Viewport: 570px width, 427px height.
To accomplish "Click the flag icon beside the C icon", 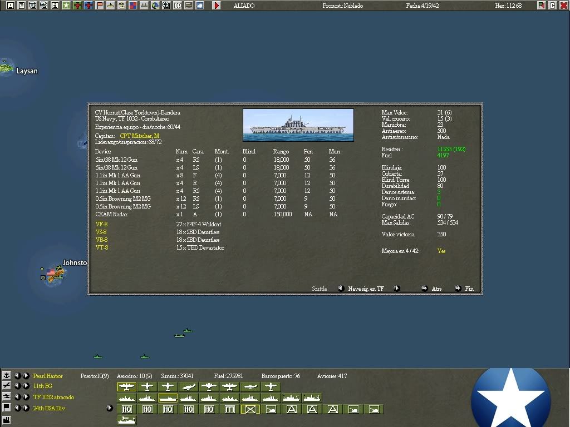I will pos(541,6).
